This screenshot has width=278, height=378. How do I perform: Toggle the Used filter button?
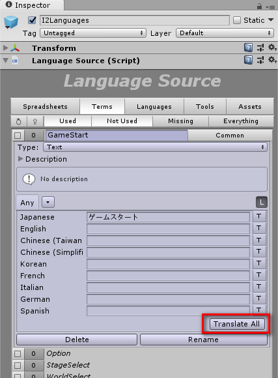[68, 121]
